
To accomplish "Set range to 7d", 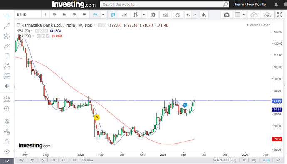I will tap(64, 160).
